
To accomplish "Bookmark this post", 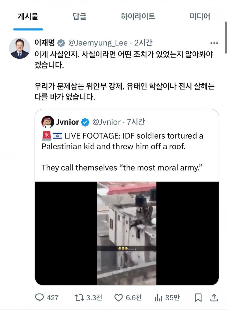I will click(198, 297).
